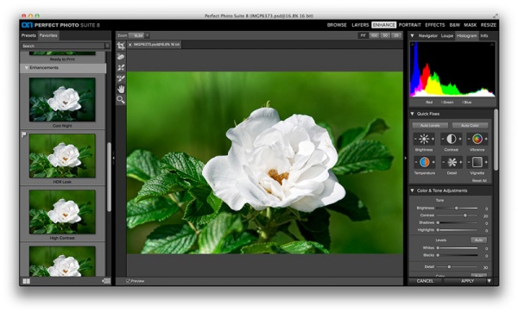Decrease Contrast with the minus icon
Image resolution: width=518 pixels, height=312 pixels.
[443, 139]
